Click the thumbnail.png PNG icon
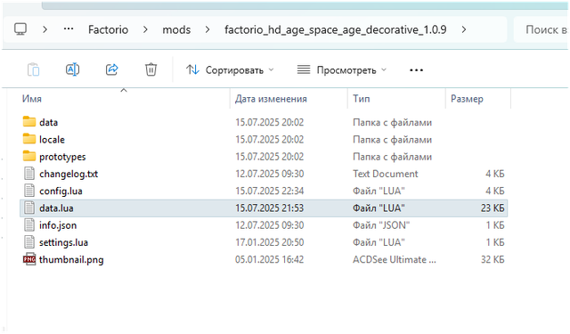 point(29,259)
